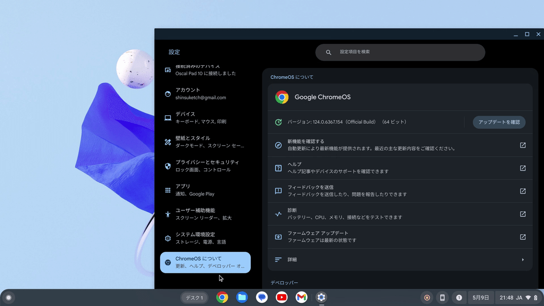Screen dimensions: 544x306
Task: Open アプリ section in the sidebar
Action: coord(205,190)
